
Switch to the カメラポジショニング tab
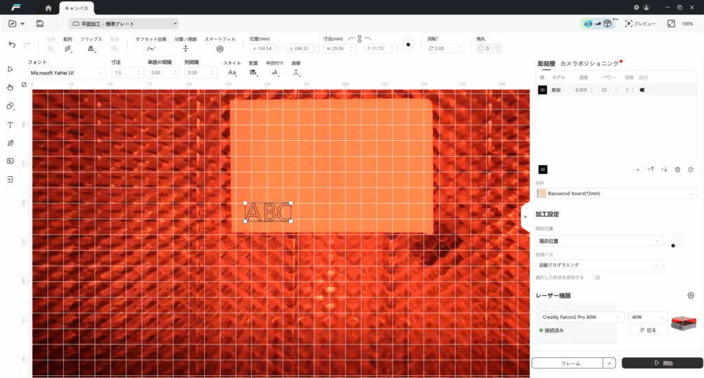pos(589,64)
